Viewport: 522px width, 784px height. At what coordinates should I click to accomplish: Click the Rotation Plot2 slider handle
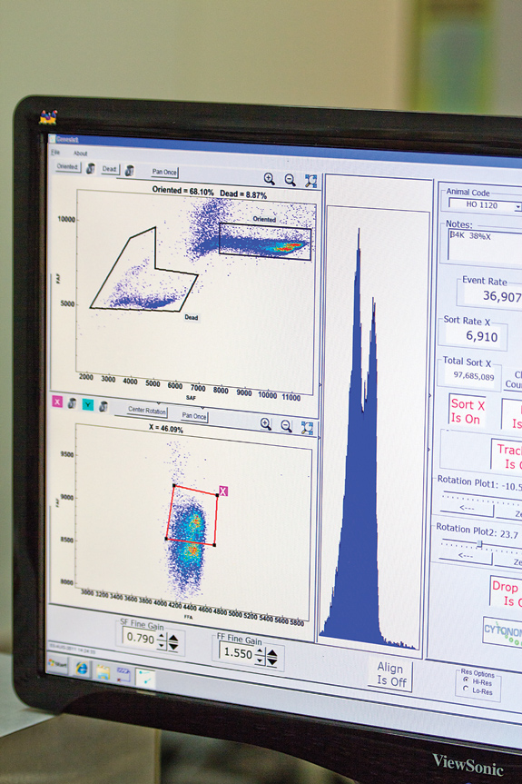[x=480, y=544]
